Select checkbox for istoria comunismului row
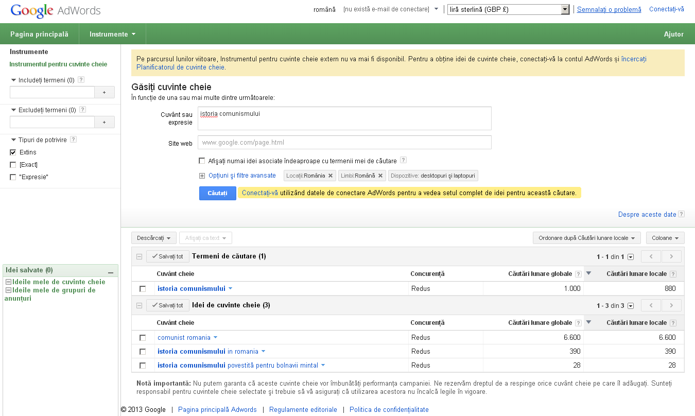 coord(143,289)
